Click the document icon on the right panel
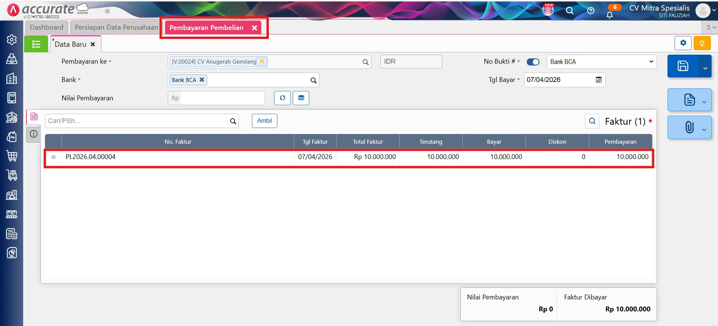 click(x=689, y=100)
